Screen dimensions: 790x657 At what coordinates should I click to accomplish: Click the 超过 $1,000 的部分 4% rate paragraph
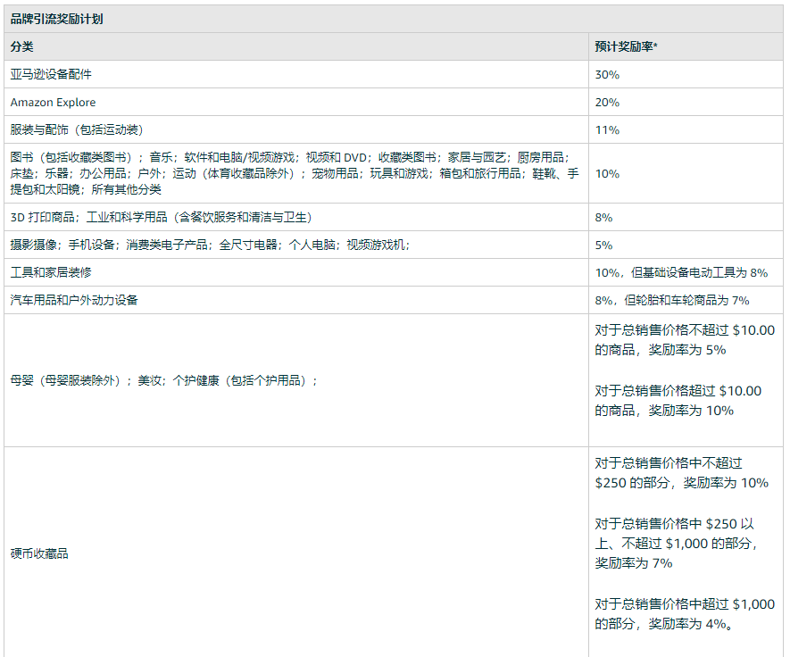click(684, 614)
